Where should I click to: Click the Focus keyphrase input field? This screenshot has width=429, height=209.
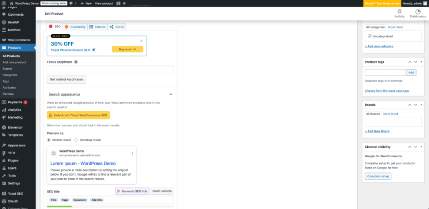click(110, 70)
